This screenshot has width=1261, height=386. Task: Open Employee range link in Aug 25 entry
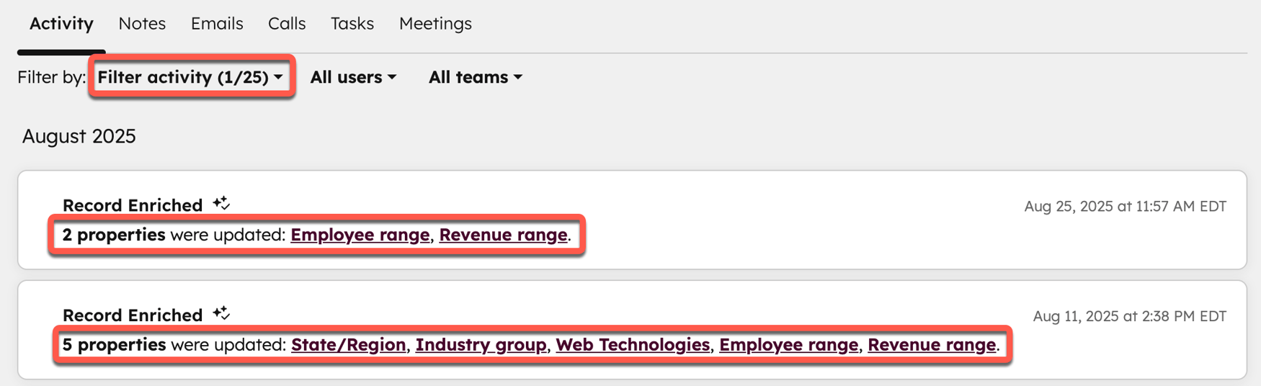[x=360, y=235]
